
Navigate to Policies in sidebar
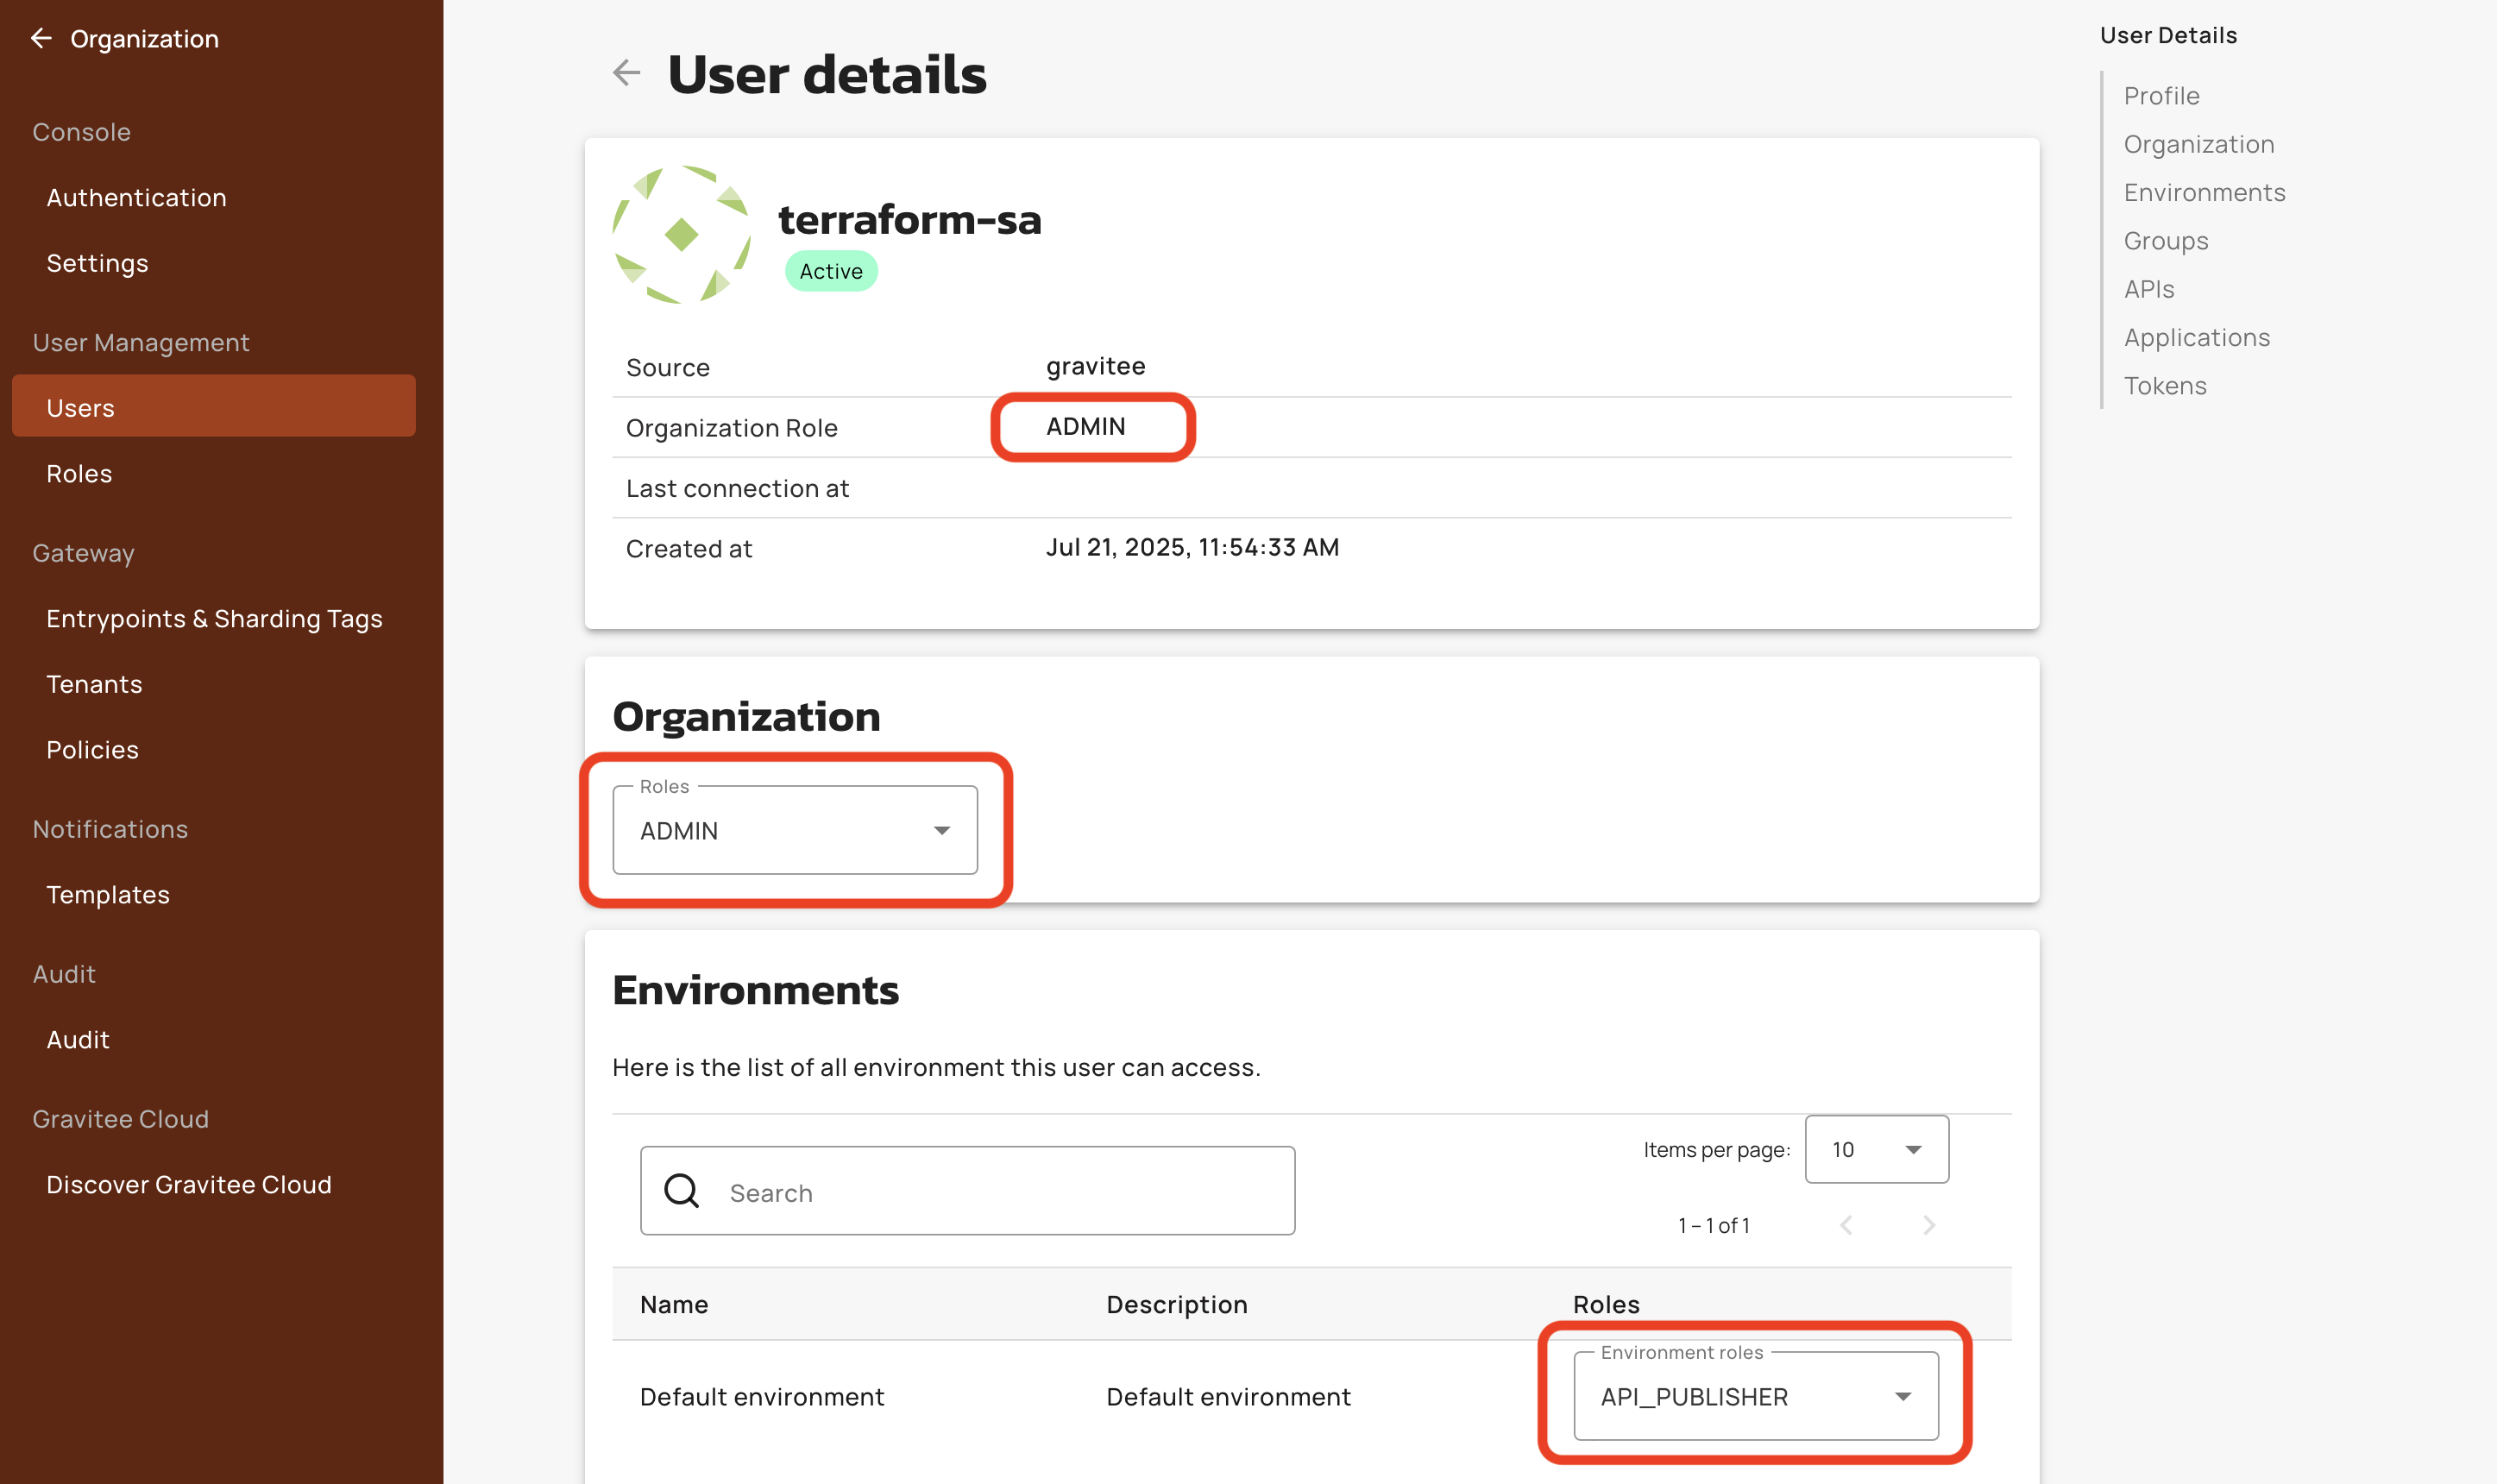(x=92, y=749)
